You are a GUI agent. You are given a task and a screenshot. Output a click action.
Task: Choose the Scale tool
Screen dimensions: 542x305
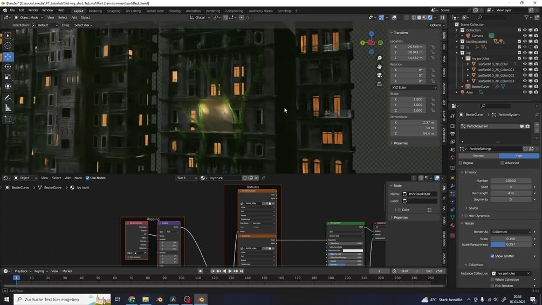8,77
